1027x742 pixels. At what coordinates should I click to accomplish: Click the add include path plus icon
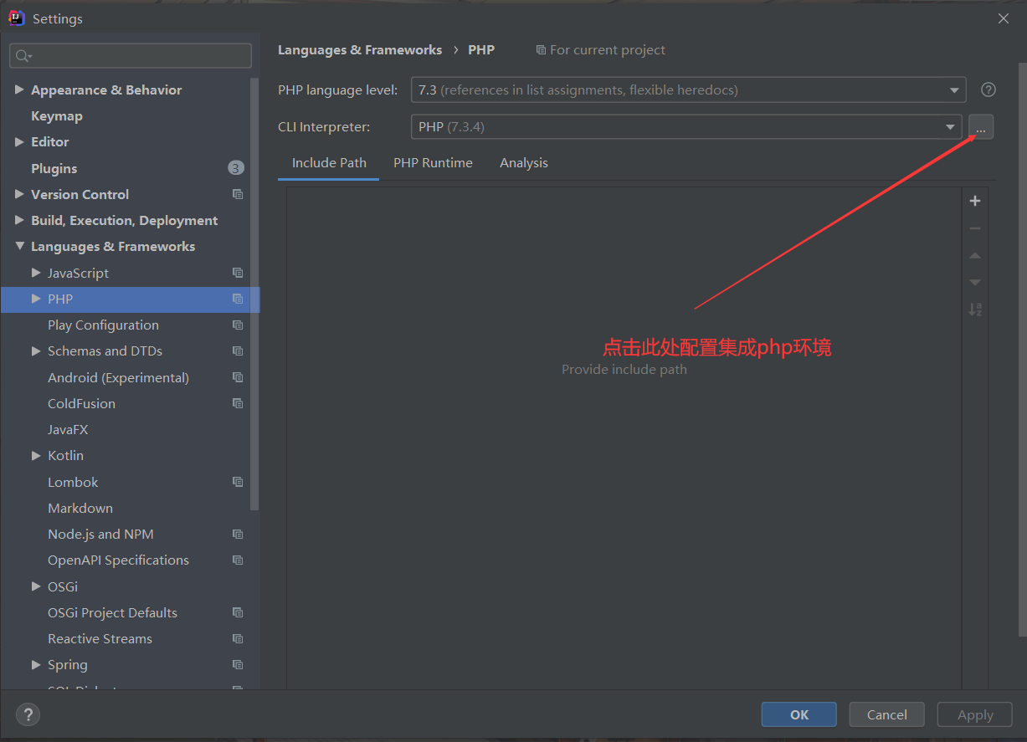pyautogui.click(x=974, y=201)
